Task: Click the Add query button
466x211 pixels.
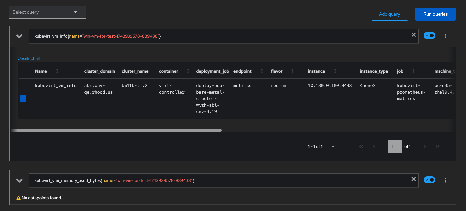Action: pos(389,14)
